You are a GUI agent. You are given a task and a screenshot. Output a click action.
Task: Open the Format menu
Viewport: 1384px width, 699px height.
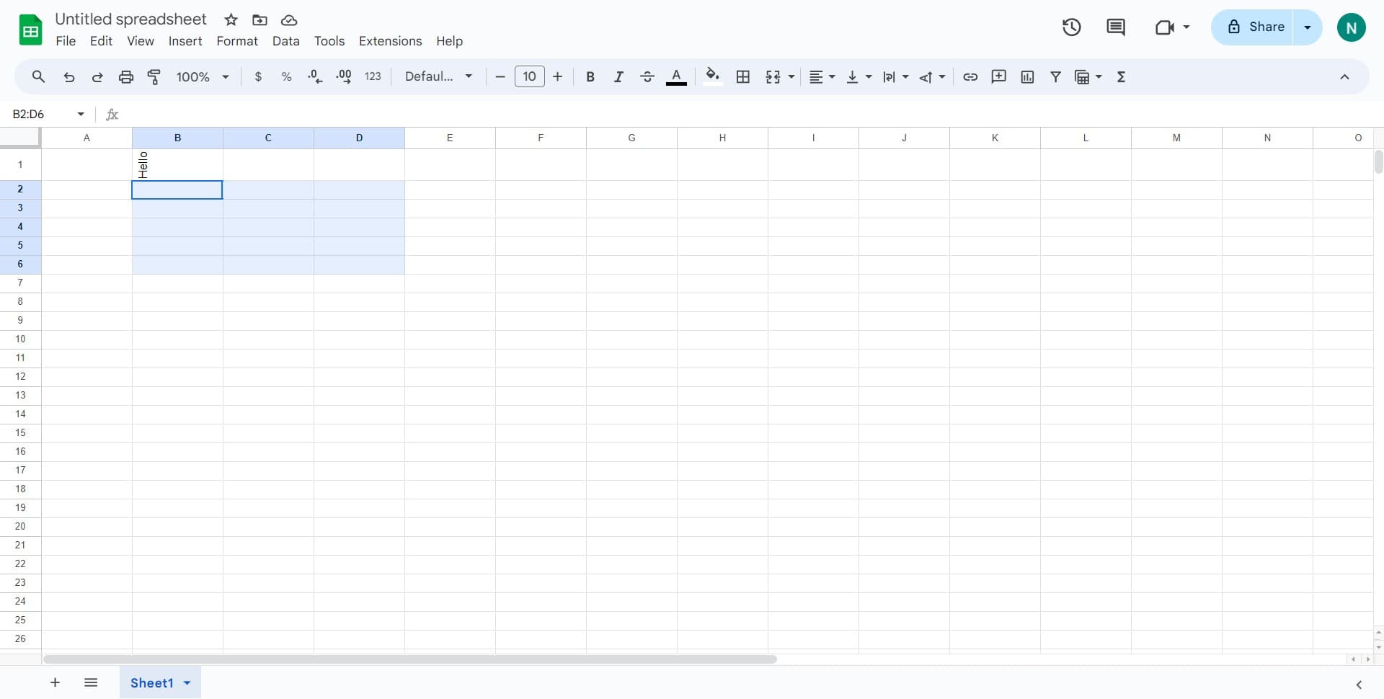click(x=236, y=41)
